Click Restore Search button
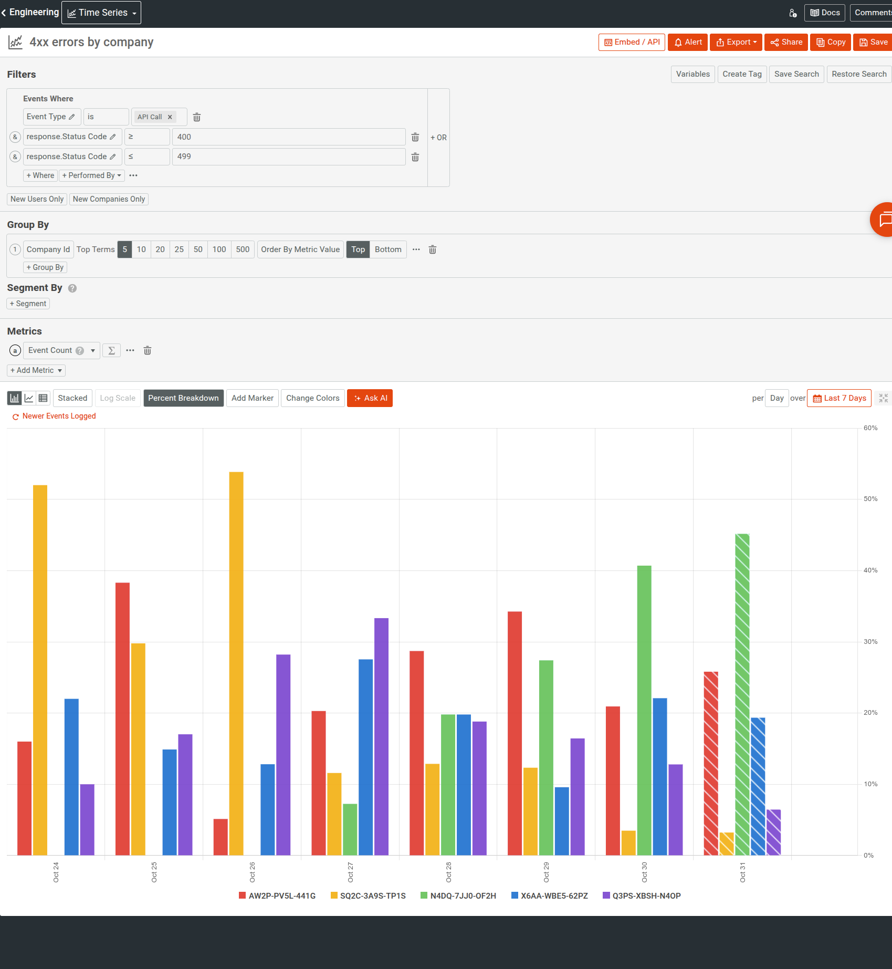This screenshot has height=969, width=892. click(x=858, y=74)
